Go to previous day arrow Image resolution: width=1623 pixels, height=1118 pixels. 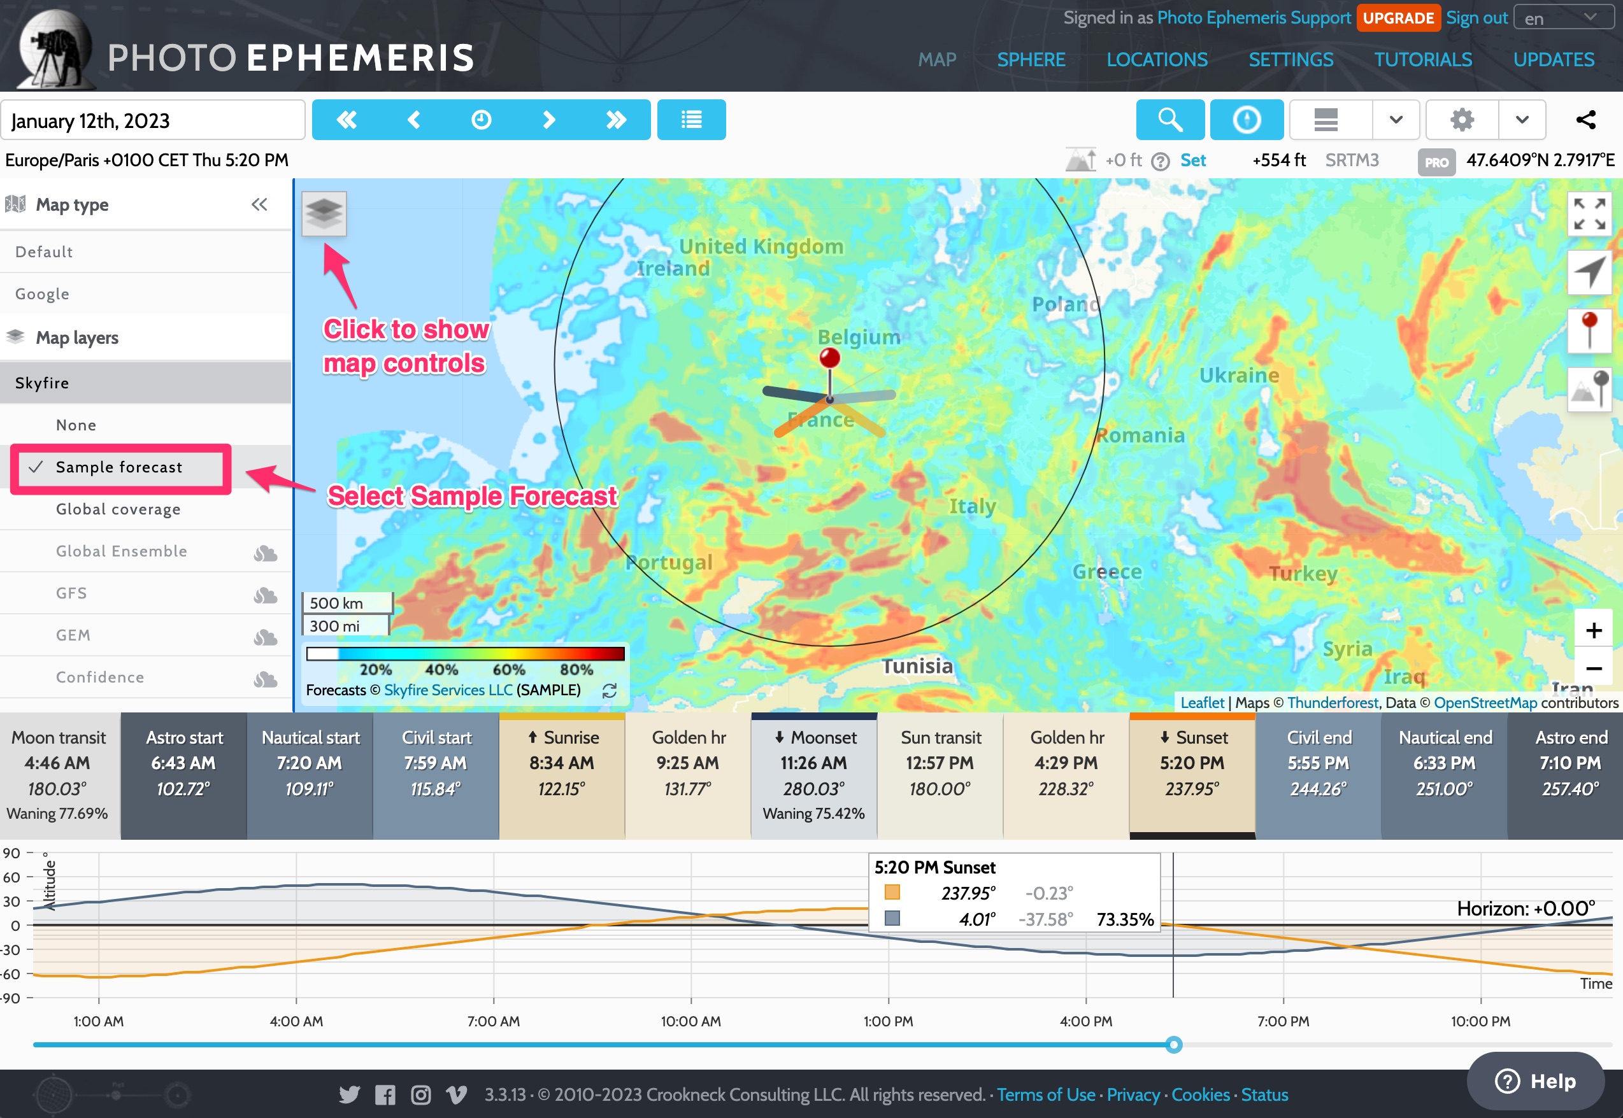414,120
